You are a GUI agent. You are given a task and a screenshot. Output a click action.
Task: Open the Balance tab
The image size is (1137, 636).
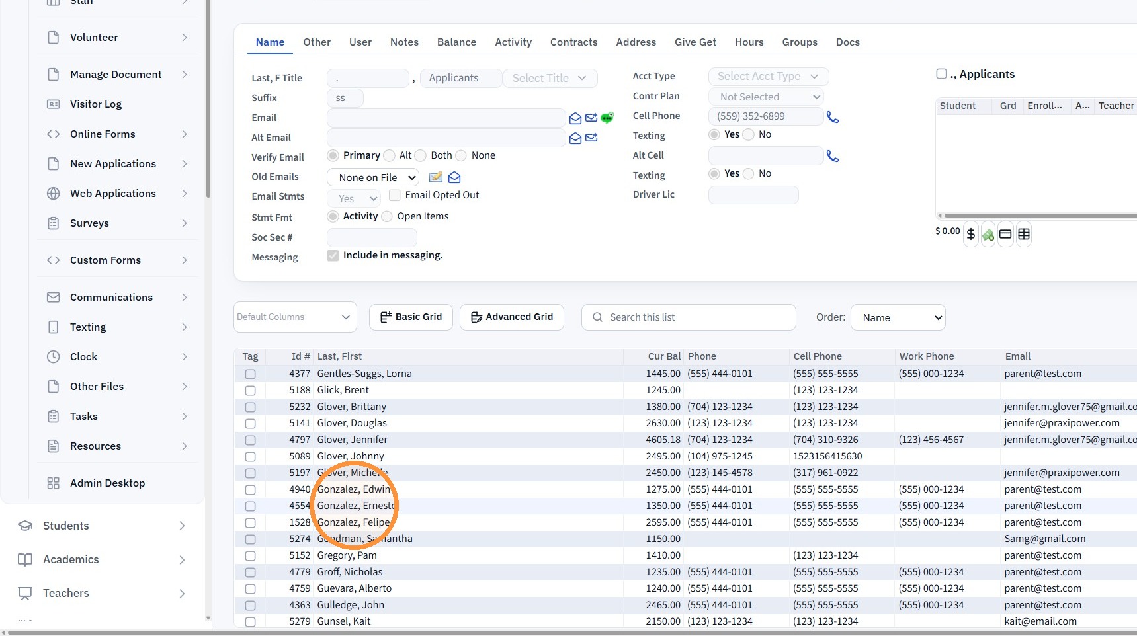pos(456,42)
